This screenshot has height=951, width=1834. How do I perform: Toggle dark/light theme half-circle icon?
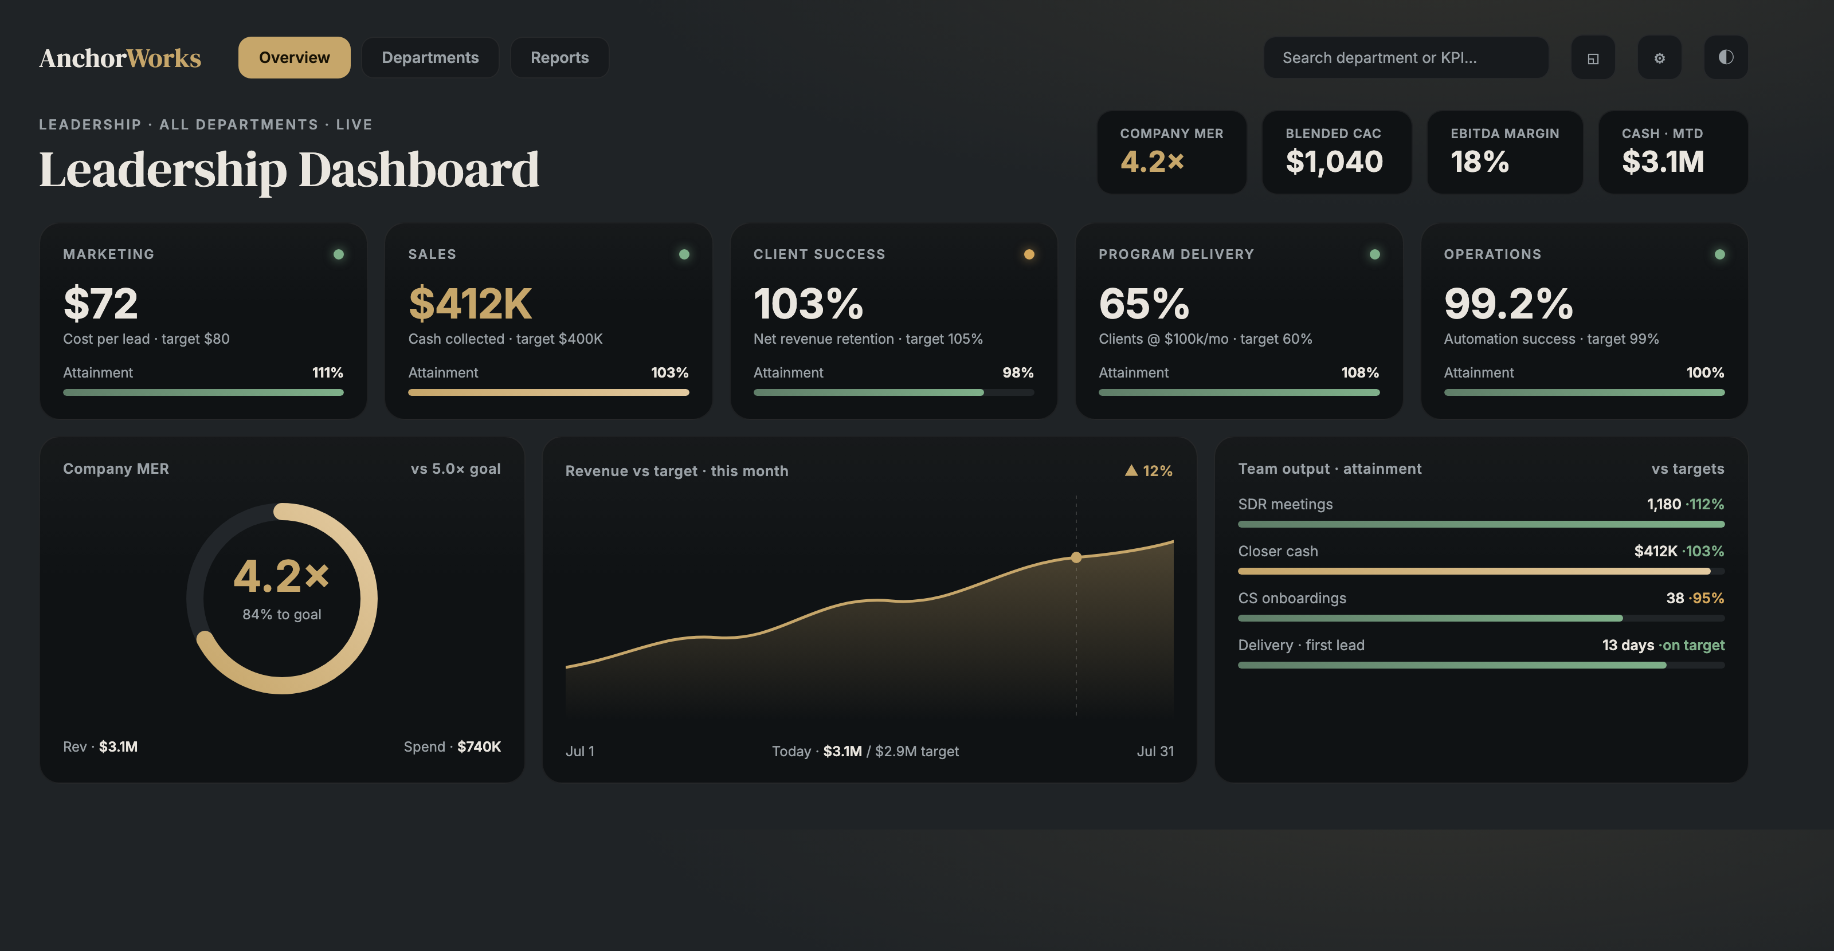(x=1725, y=58)
